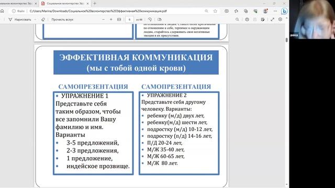Open the Collections icon

coord(245,11)
